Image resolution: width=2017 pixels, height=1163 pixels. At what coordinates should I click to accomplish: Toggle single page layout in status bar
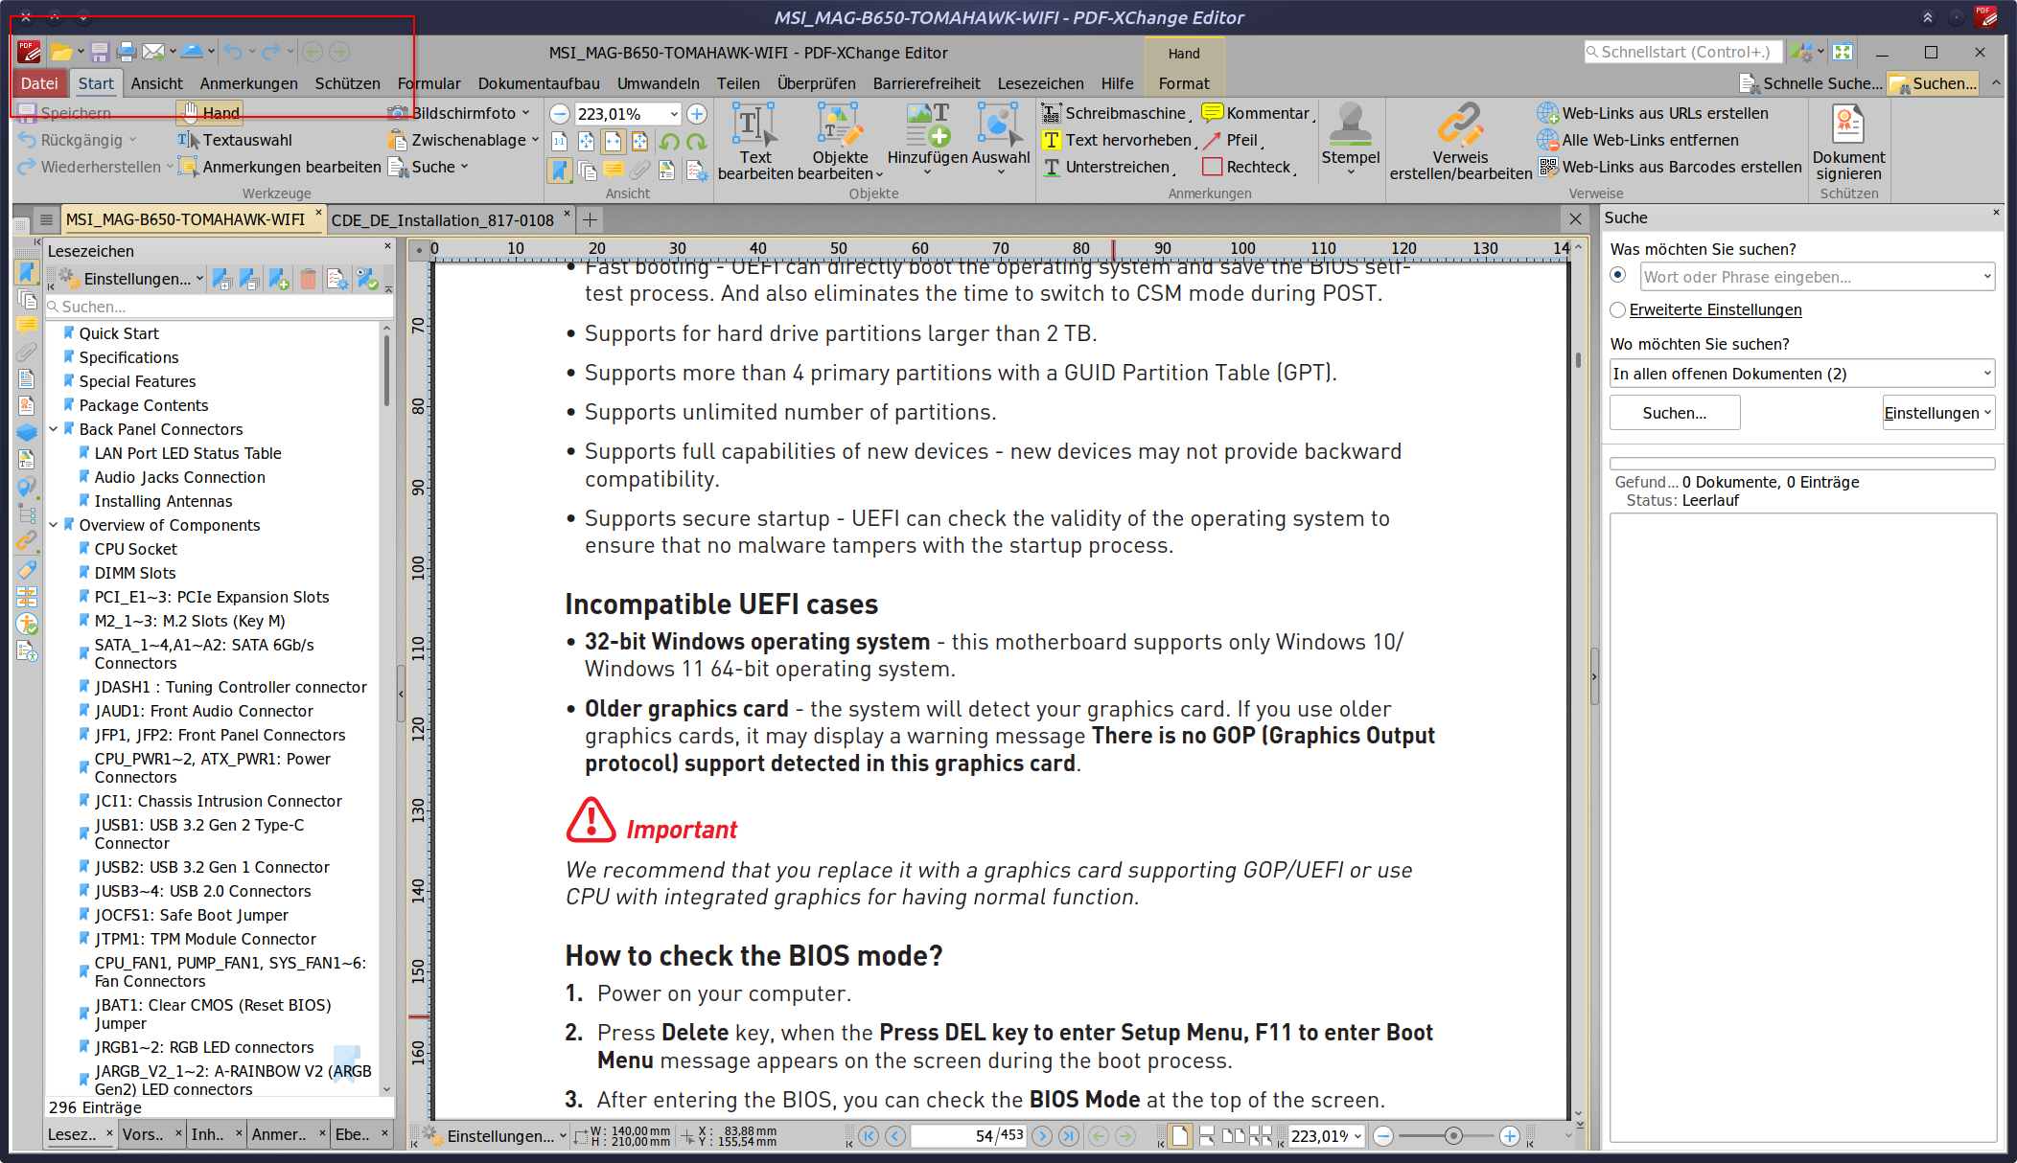tap(1181, 1136)
